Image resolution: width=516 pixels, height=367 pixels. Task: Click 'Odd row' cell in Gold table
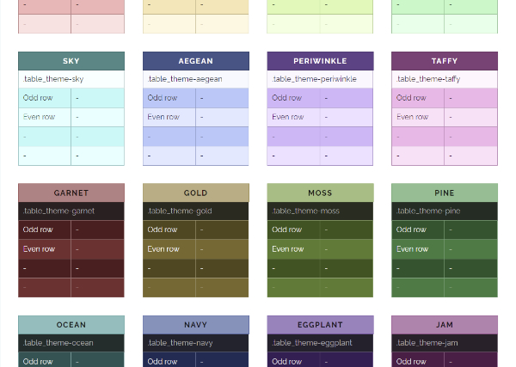(169, 229)
